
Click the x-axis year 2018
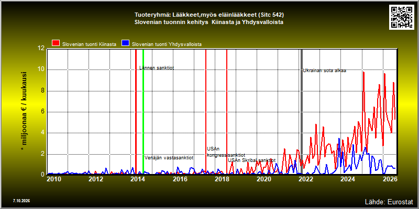click(222, 179)
